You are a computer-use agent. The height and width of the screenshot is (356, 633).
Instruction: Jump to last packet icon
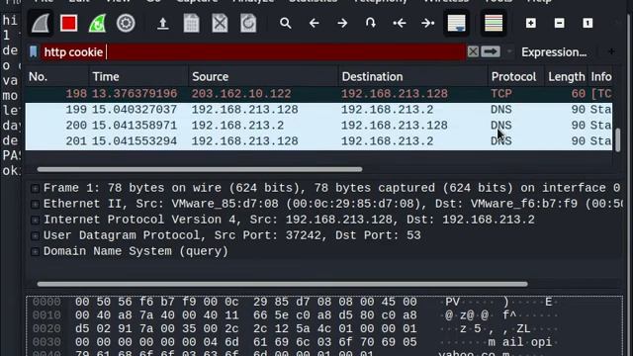point(427,24)
